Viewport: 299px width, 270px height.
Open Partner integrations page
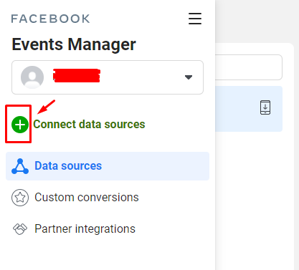coord(85,229)
